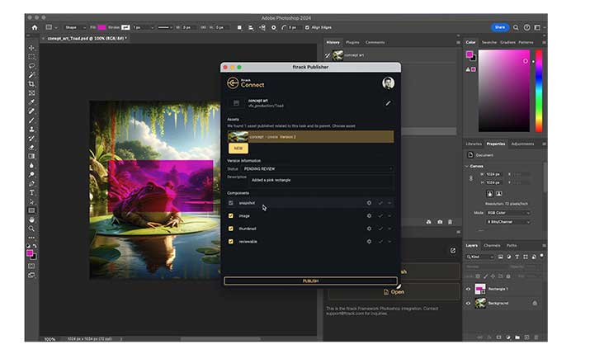This screenshot has width=590, height=354.
Task: Switch to the Adjustments tab
Action: pyautogui.click(x=522, y=144)
